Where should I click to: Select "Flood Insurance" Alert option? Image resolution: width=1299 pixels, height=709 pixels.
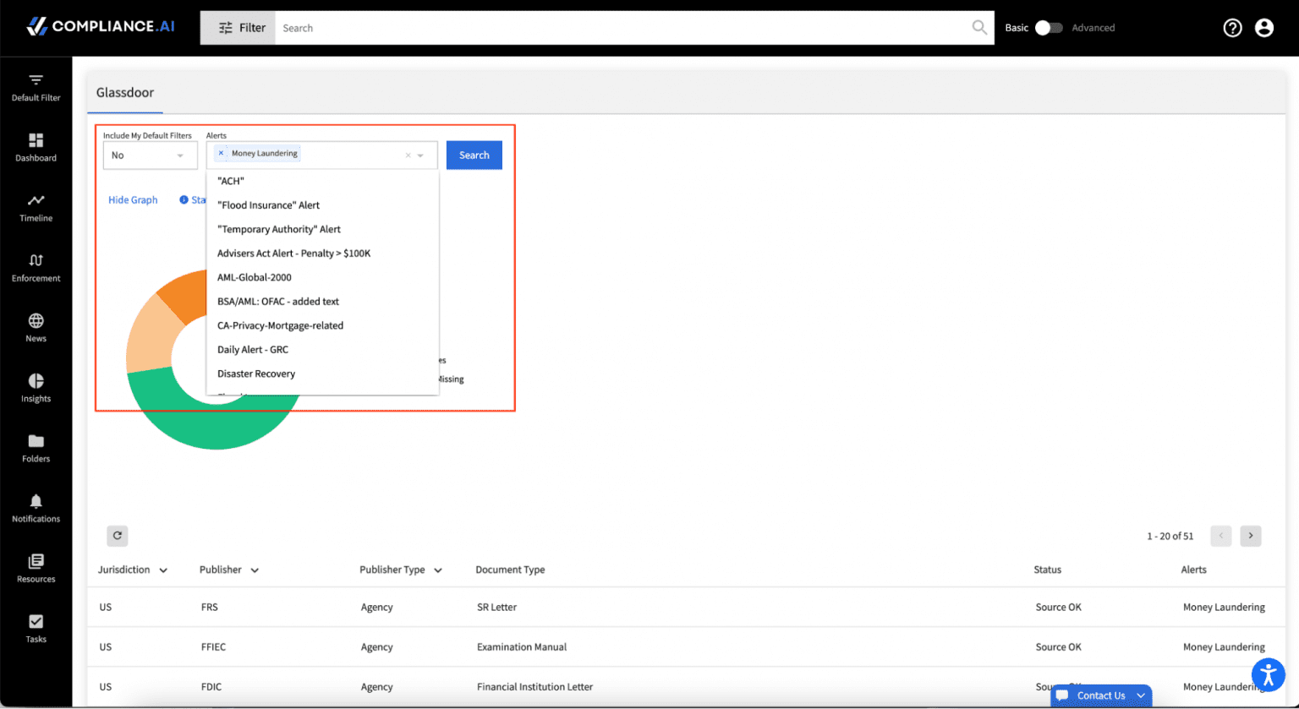268,205
